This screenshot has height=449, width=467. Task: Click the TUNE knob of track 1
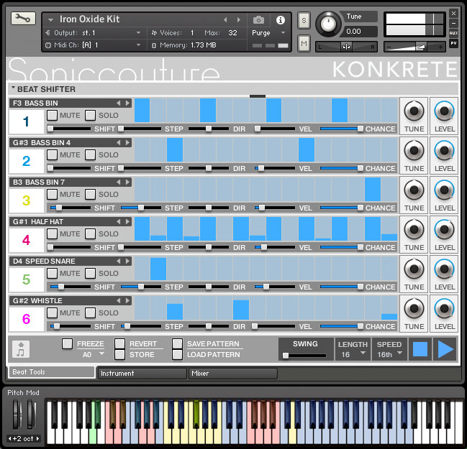coord(414,111)
